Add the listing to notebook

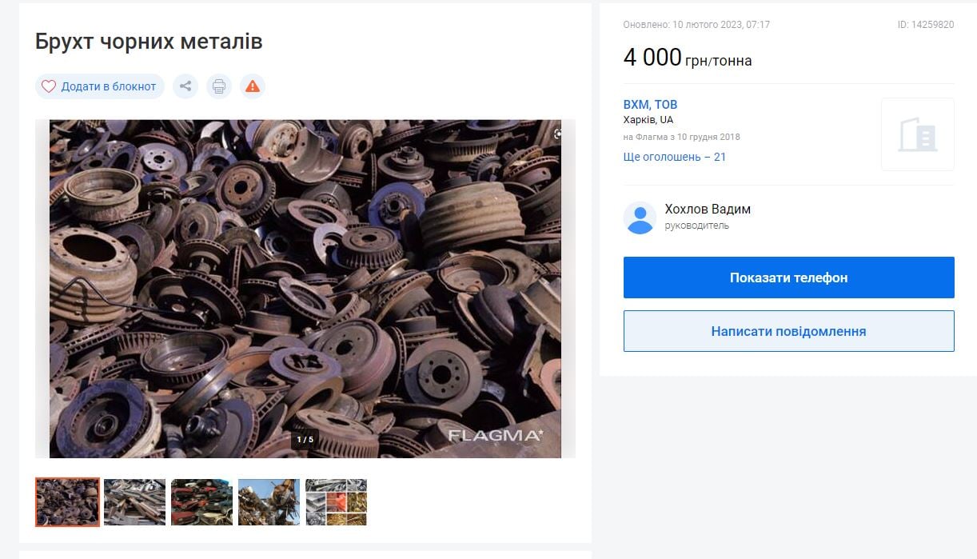pos(99,86)
